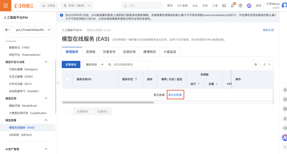This screenshot has width=287, height=154.
Task: Switch to the 压测任务 tab
Action: pyautogui.click(x=129, y=52)
